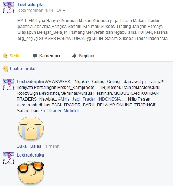173x186 pixels.
Task: Open Leotraderpku in reactions list
Action: click(23, 69)
